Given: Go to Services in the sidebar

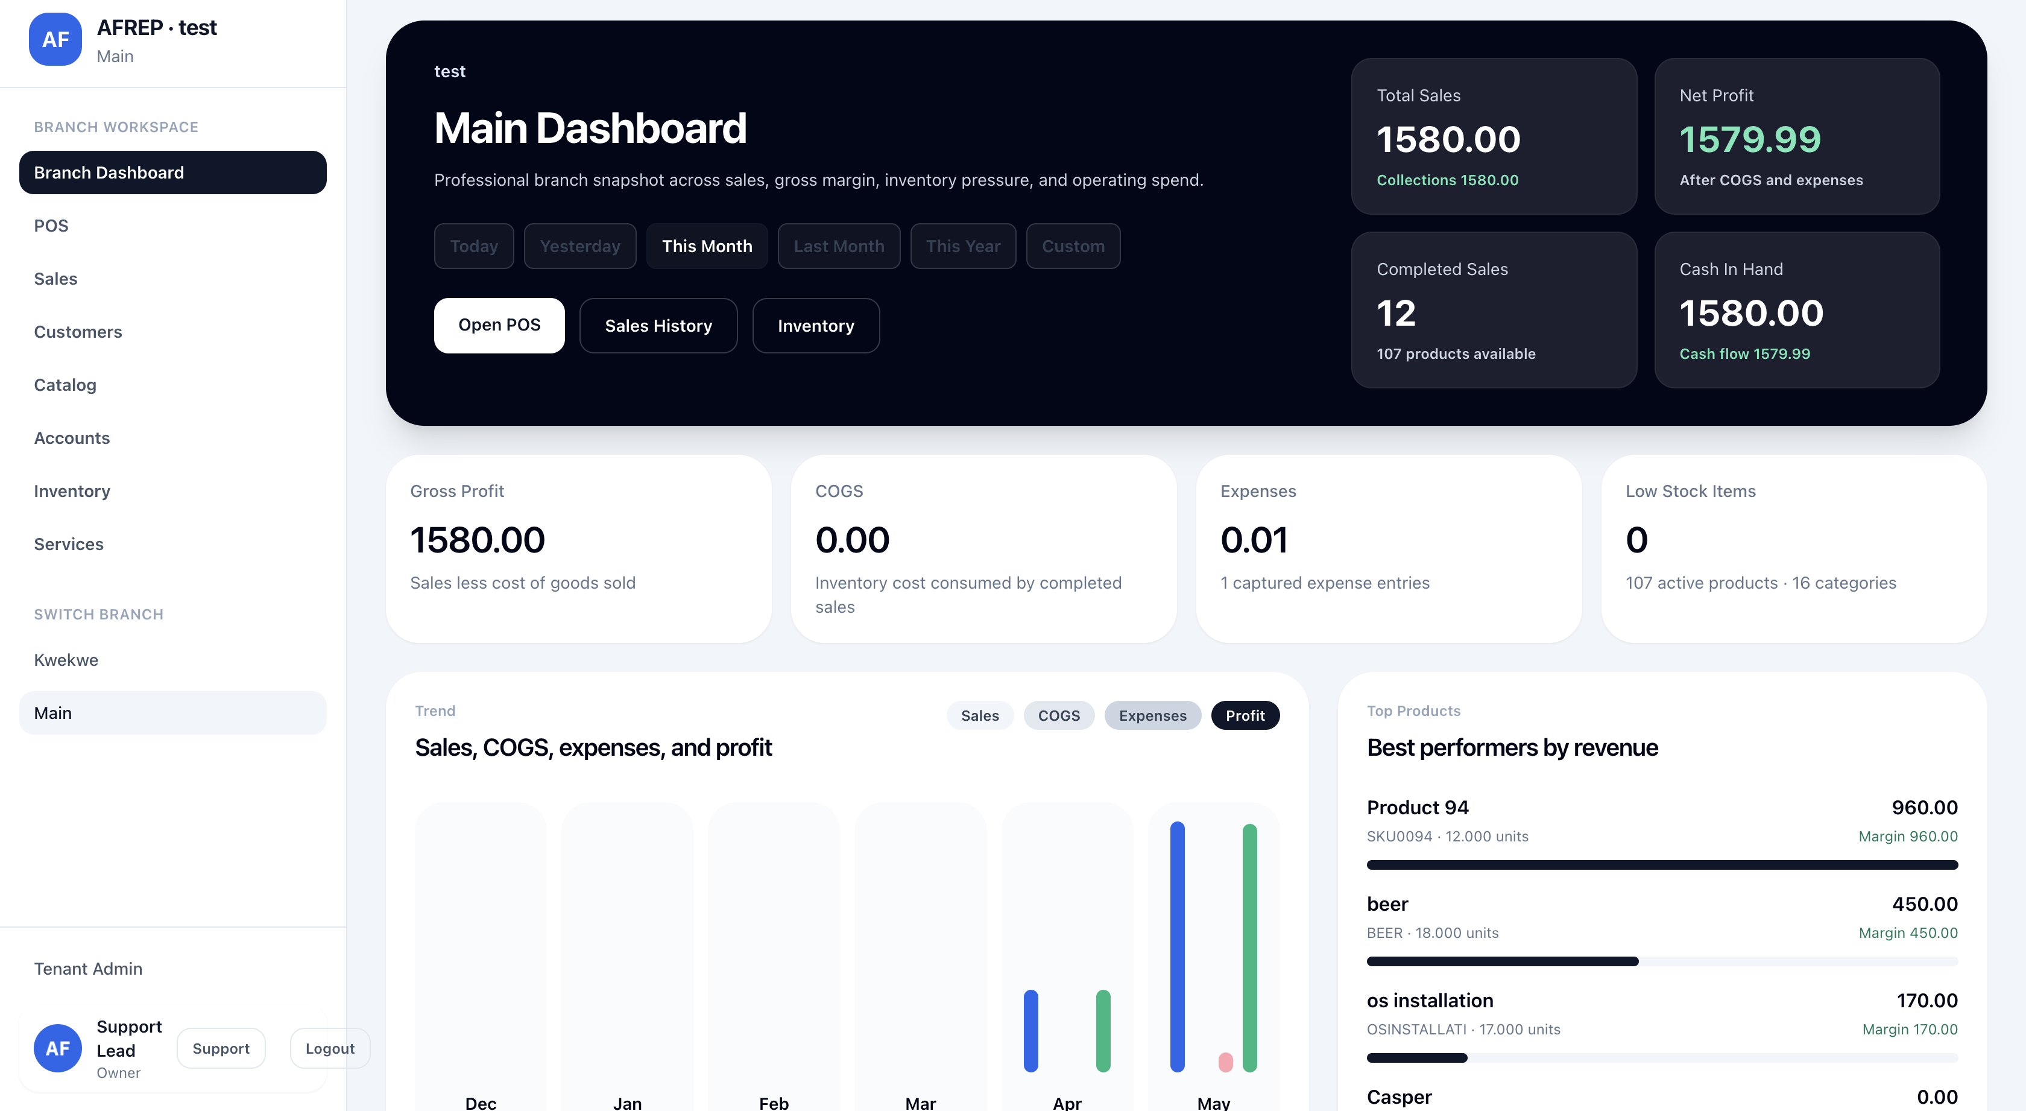Looking at the screenshot, I should coord(172,545).
